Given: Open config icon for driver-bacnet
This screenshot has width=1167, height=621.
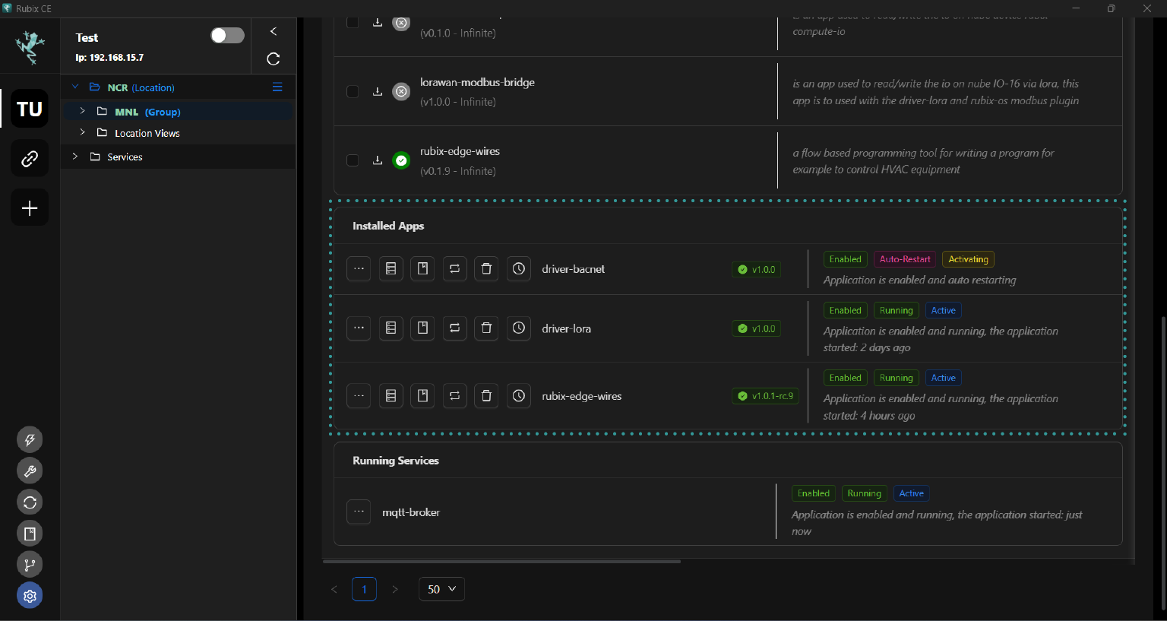Looking at the screenshot, I should (391, 268).
